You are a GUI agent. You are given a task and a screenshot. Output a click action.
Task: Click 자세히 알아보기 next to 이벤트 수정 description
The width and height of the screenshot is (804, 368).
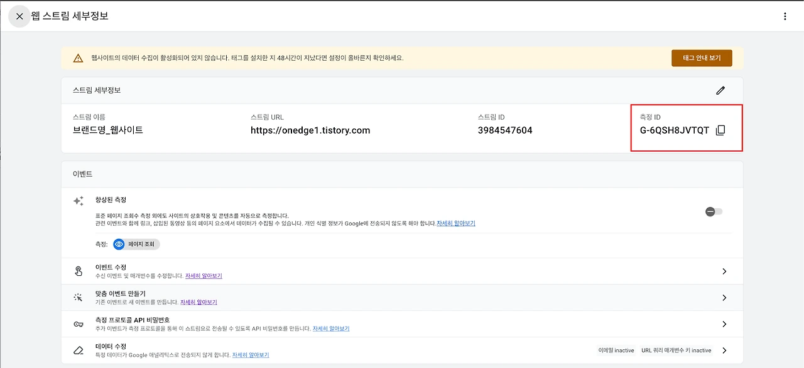coord(203,276)
